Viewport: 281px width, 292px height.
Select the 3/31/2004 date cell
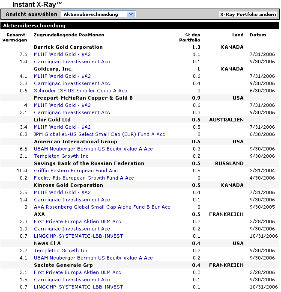(262, 171)
